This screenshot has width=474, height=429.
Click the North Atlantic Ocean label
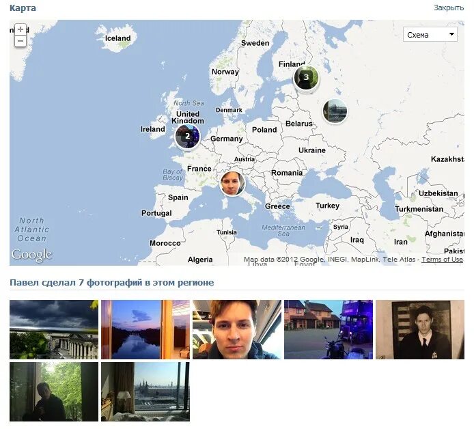[x=31, y=230]
